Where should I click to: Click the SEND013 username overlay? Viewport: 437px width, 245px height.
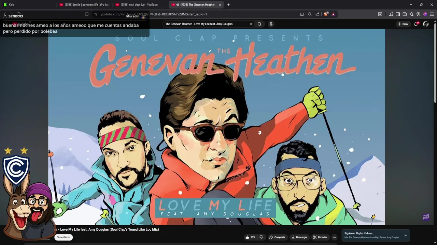[16, 16]
